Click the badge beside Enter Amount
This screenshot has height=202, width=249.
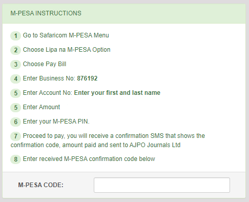tap(15, 108)
